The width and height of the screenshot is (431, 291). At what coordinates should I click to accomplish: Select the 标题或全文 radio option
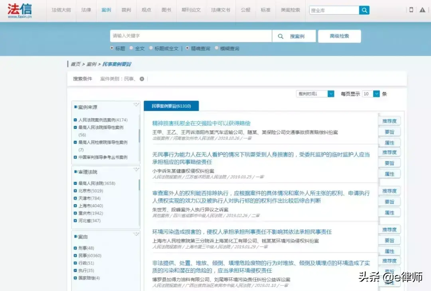(x=151, y=48)
